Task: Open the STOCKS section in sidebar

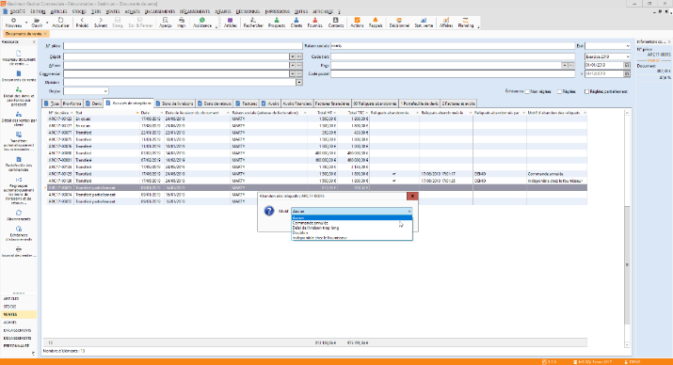Action: (x=19, y=307)
